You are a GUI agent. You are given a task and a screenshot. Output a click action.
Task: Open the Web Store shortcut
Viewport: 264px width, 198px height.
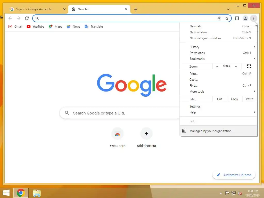118,138
